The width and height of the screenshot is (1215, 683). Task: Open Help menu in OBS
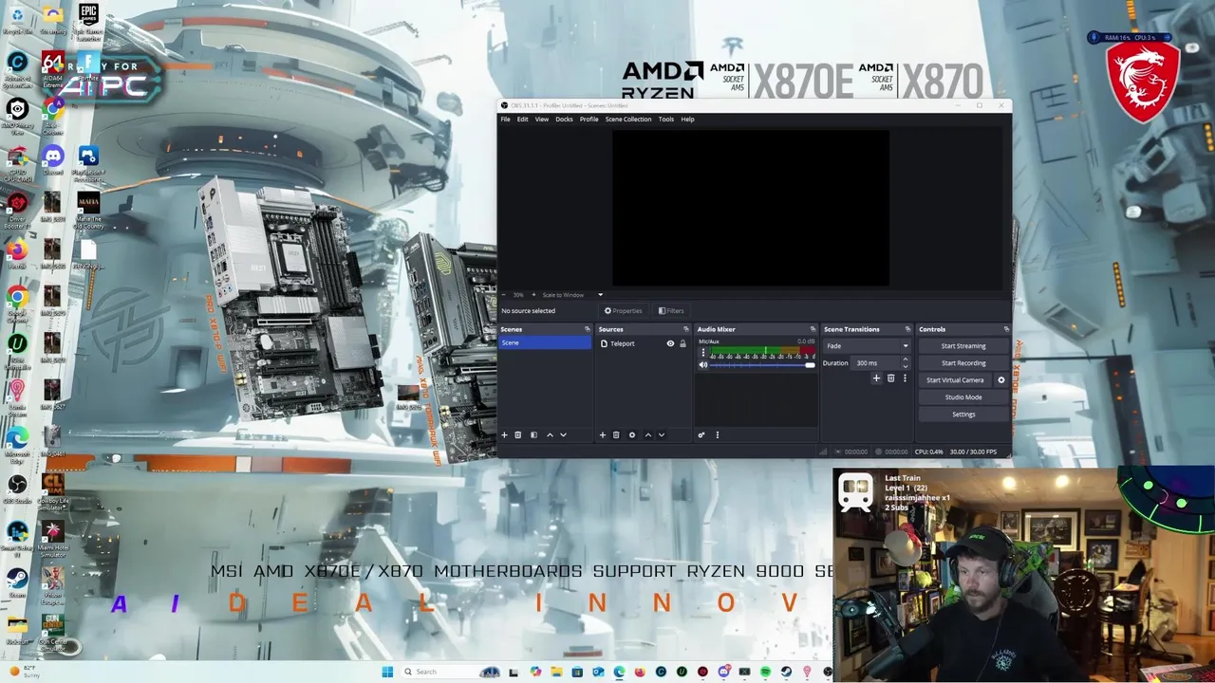coord(687,120)
